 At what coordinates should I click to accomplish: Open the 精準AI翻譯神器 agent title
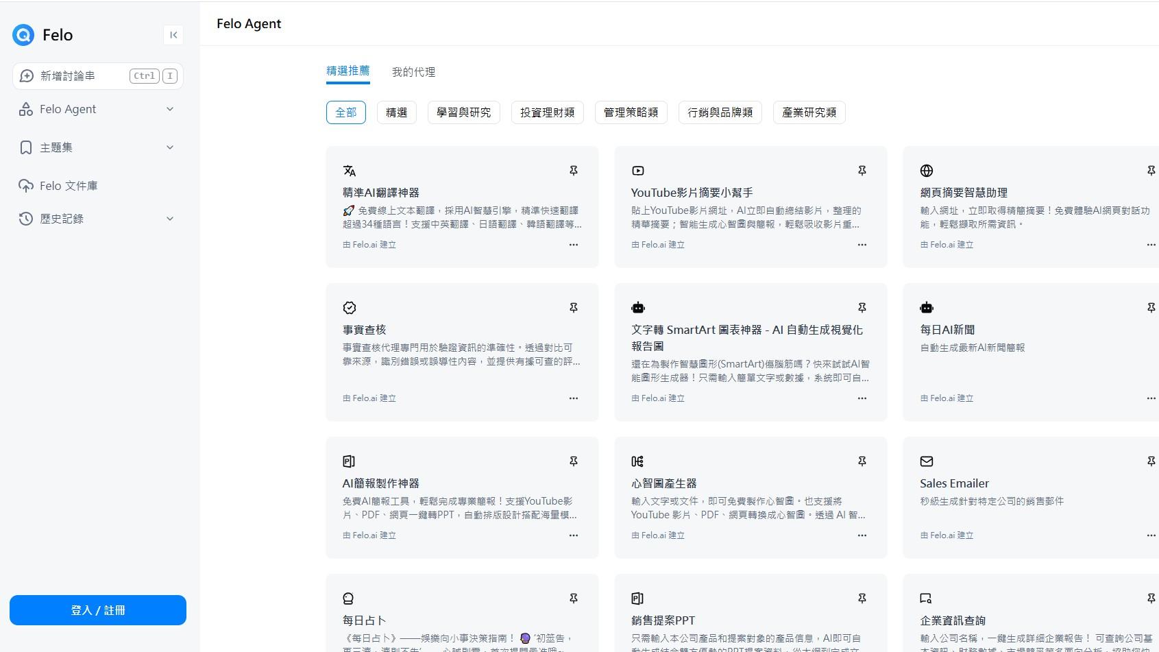coord(381,193)
